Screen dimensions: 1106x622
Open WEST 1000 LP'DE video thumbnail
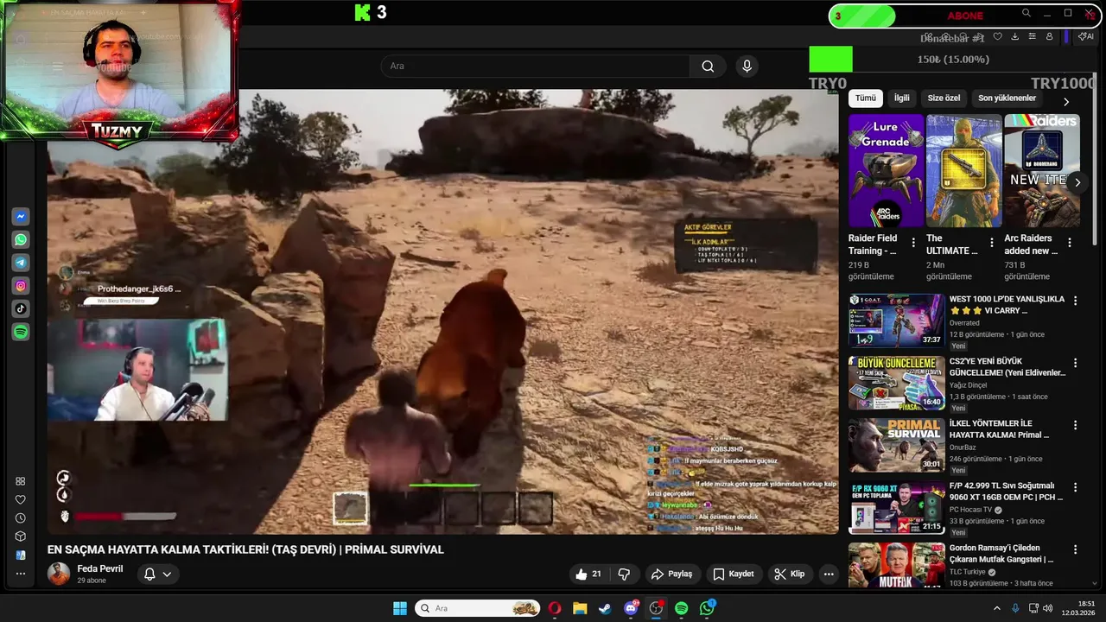click(896, 321)
